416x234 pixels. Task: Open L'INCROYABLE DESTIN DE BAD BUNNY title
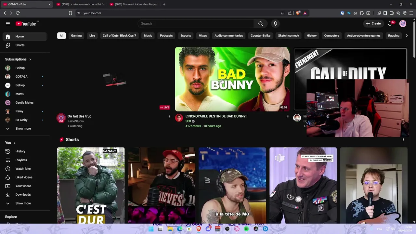click(x=216, y=116)
